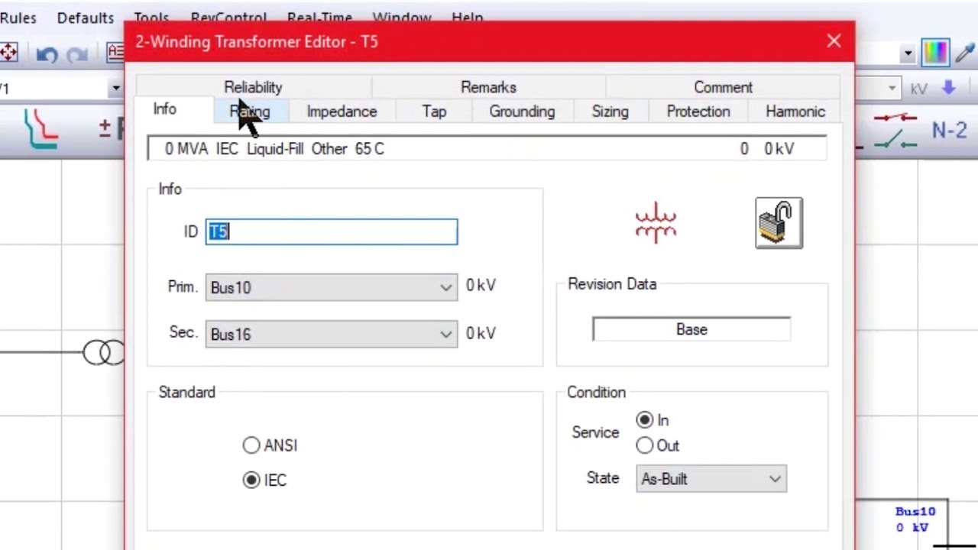Open the Remarks tab
The height and width of the screenshot is (550, 978).
click(x=488, y=87)
